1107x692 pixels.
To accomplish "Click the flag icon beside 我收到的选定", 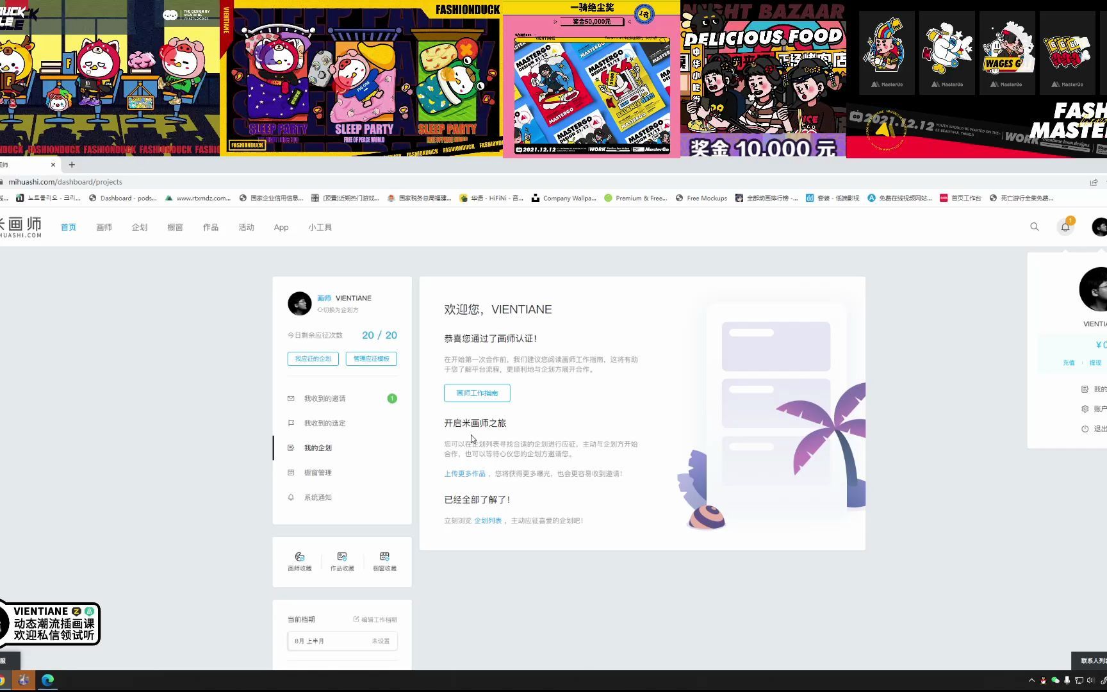I will point(291,423).
